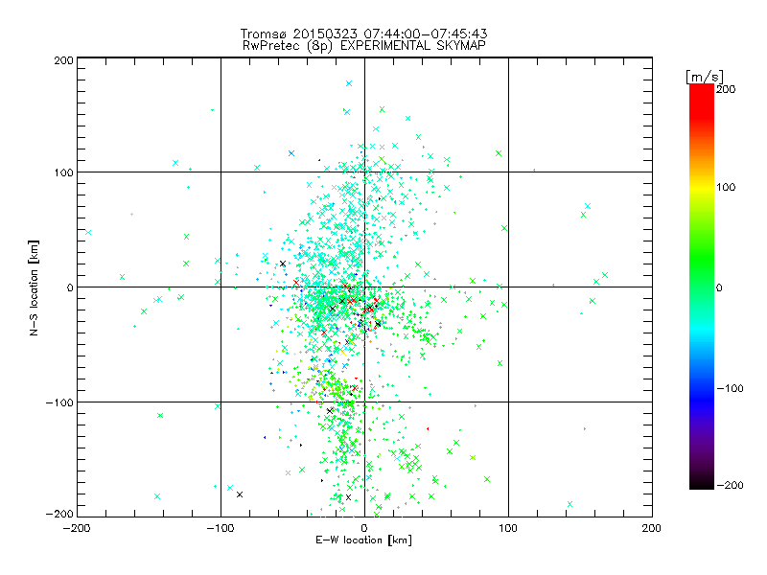Click the x-axis tick label "-100"
767x575 pixels.
221,528
